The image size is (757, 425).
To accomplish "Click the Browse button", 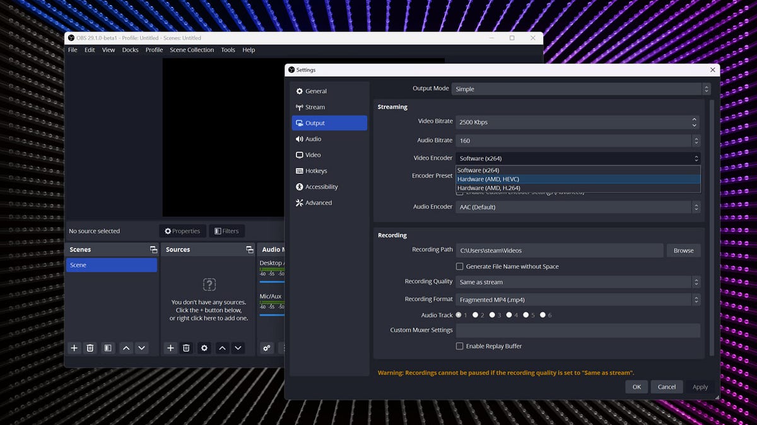I will click(x=683, y=251).
